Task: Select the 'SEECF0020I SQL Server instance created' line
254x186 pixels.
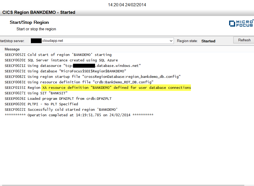Action: coord(61,60)
